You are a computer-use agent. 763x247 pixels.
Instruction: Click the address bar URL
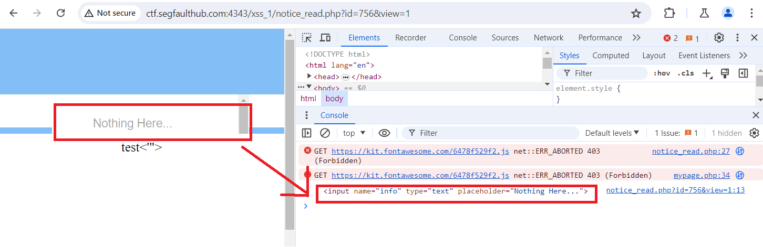click(278, 13)
